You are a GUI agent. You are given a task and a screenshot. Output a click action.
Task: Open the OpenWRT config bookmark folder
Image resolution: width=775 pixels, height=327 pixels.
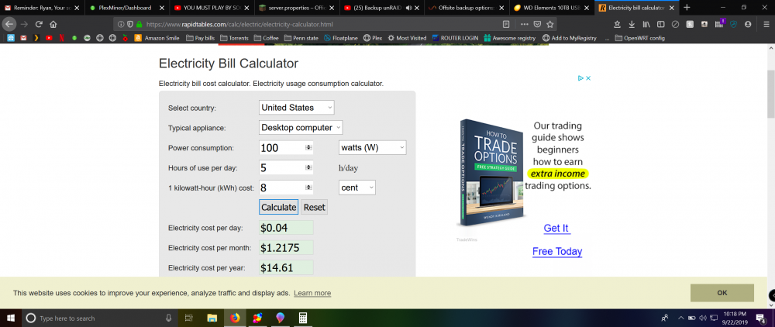click(639, 37)
